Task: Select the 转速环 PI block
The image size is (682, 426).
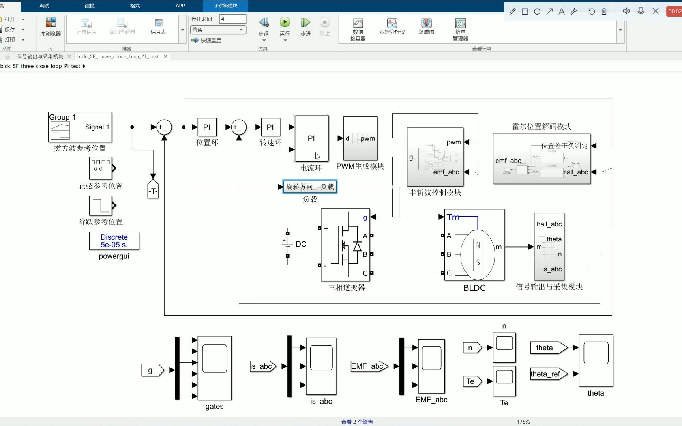Action: [x=270, y=127]
